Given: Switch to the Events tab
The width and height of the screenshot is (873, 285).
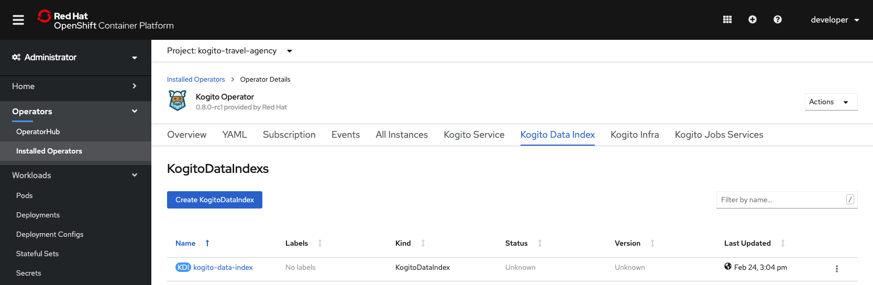Looking at the screenshot, I should [x=346, y=135].
